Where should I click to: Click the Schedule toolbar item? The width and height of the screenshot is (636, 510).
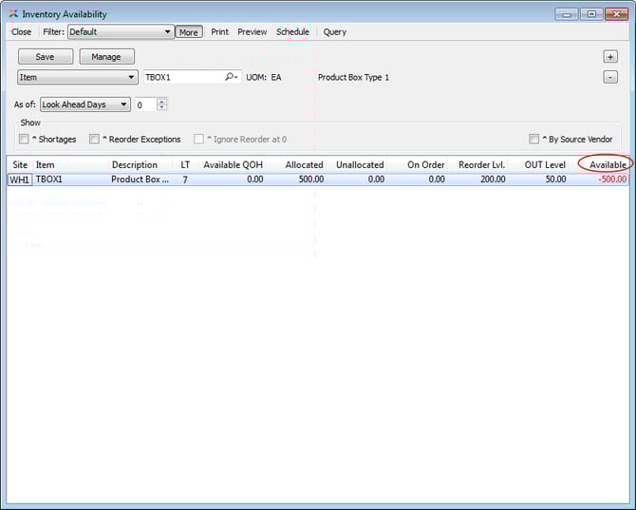(x=292, y=32)
